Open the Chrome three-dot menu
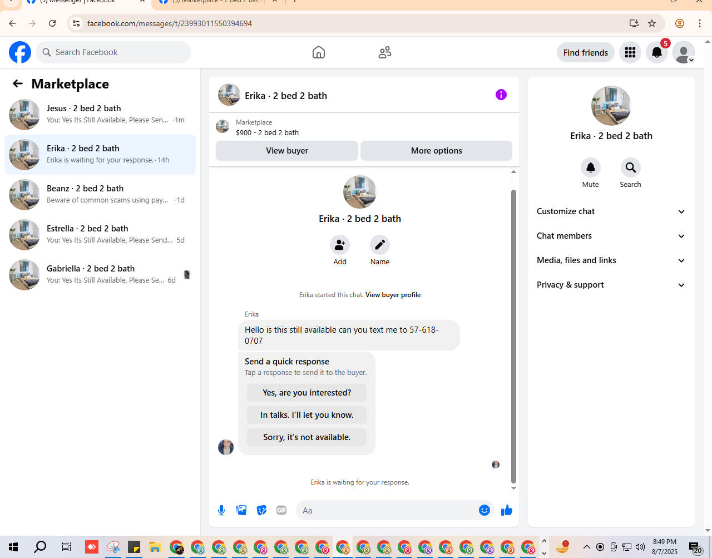The width and height of the screenshot is (712, 558). (x=700, y=23)
